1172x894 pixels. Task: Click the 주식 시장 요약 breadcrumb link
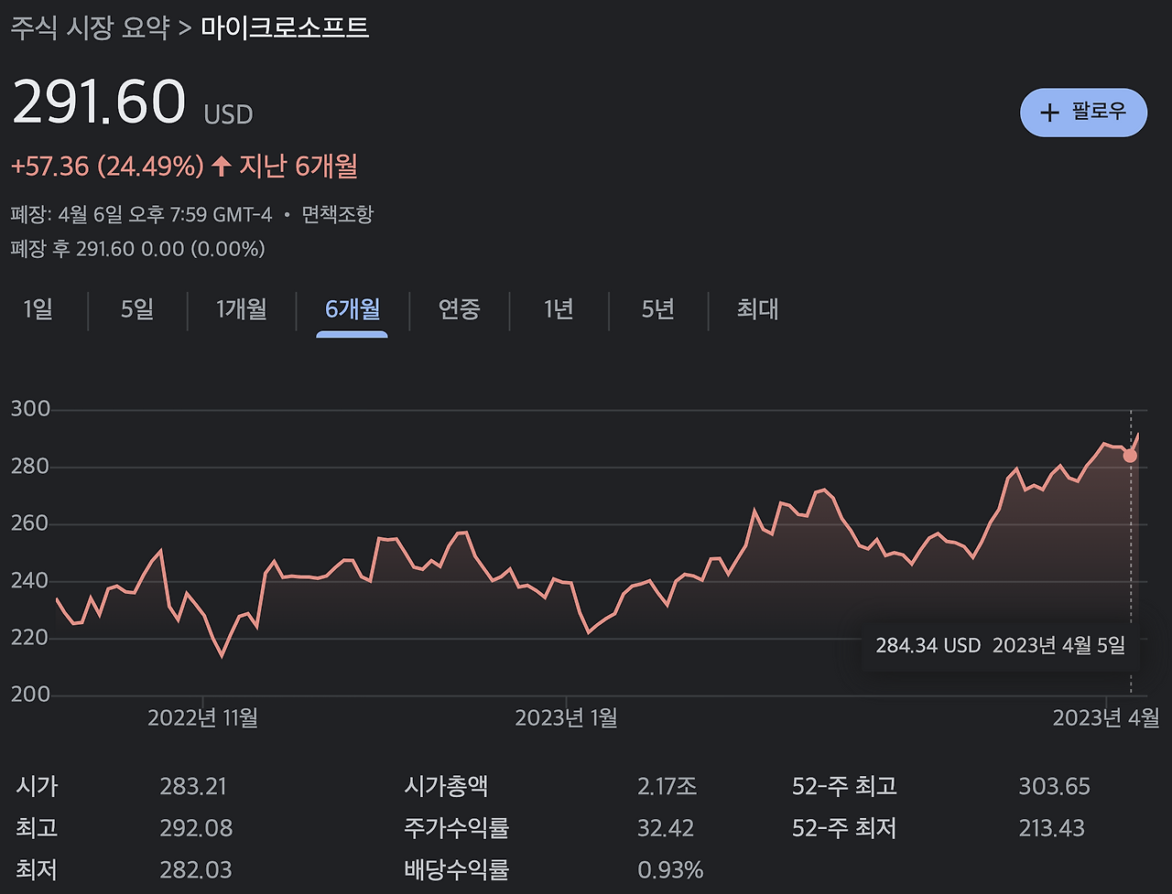[91, 27]
